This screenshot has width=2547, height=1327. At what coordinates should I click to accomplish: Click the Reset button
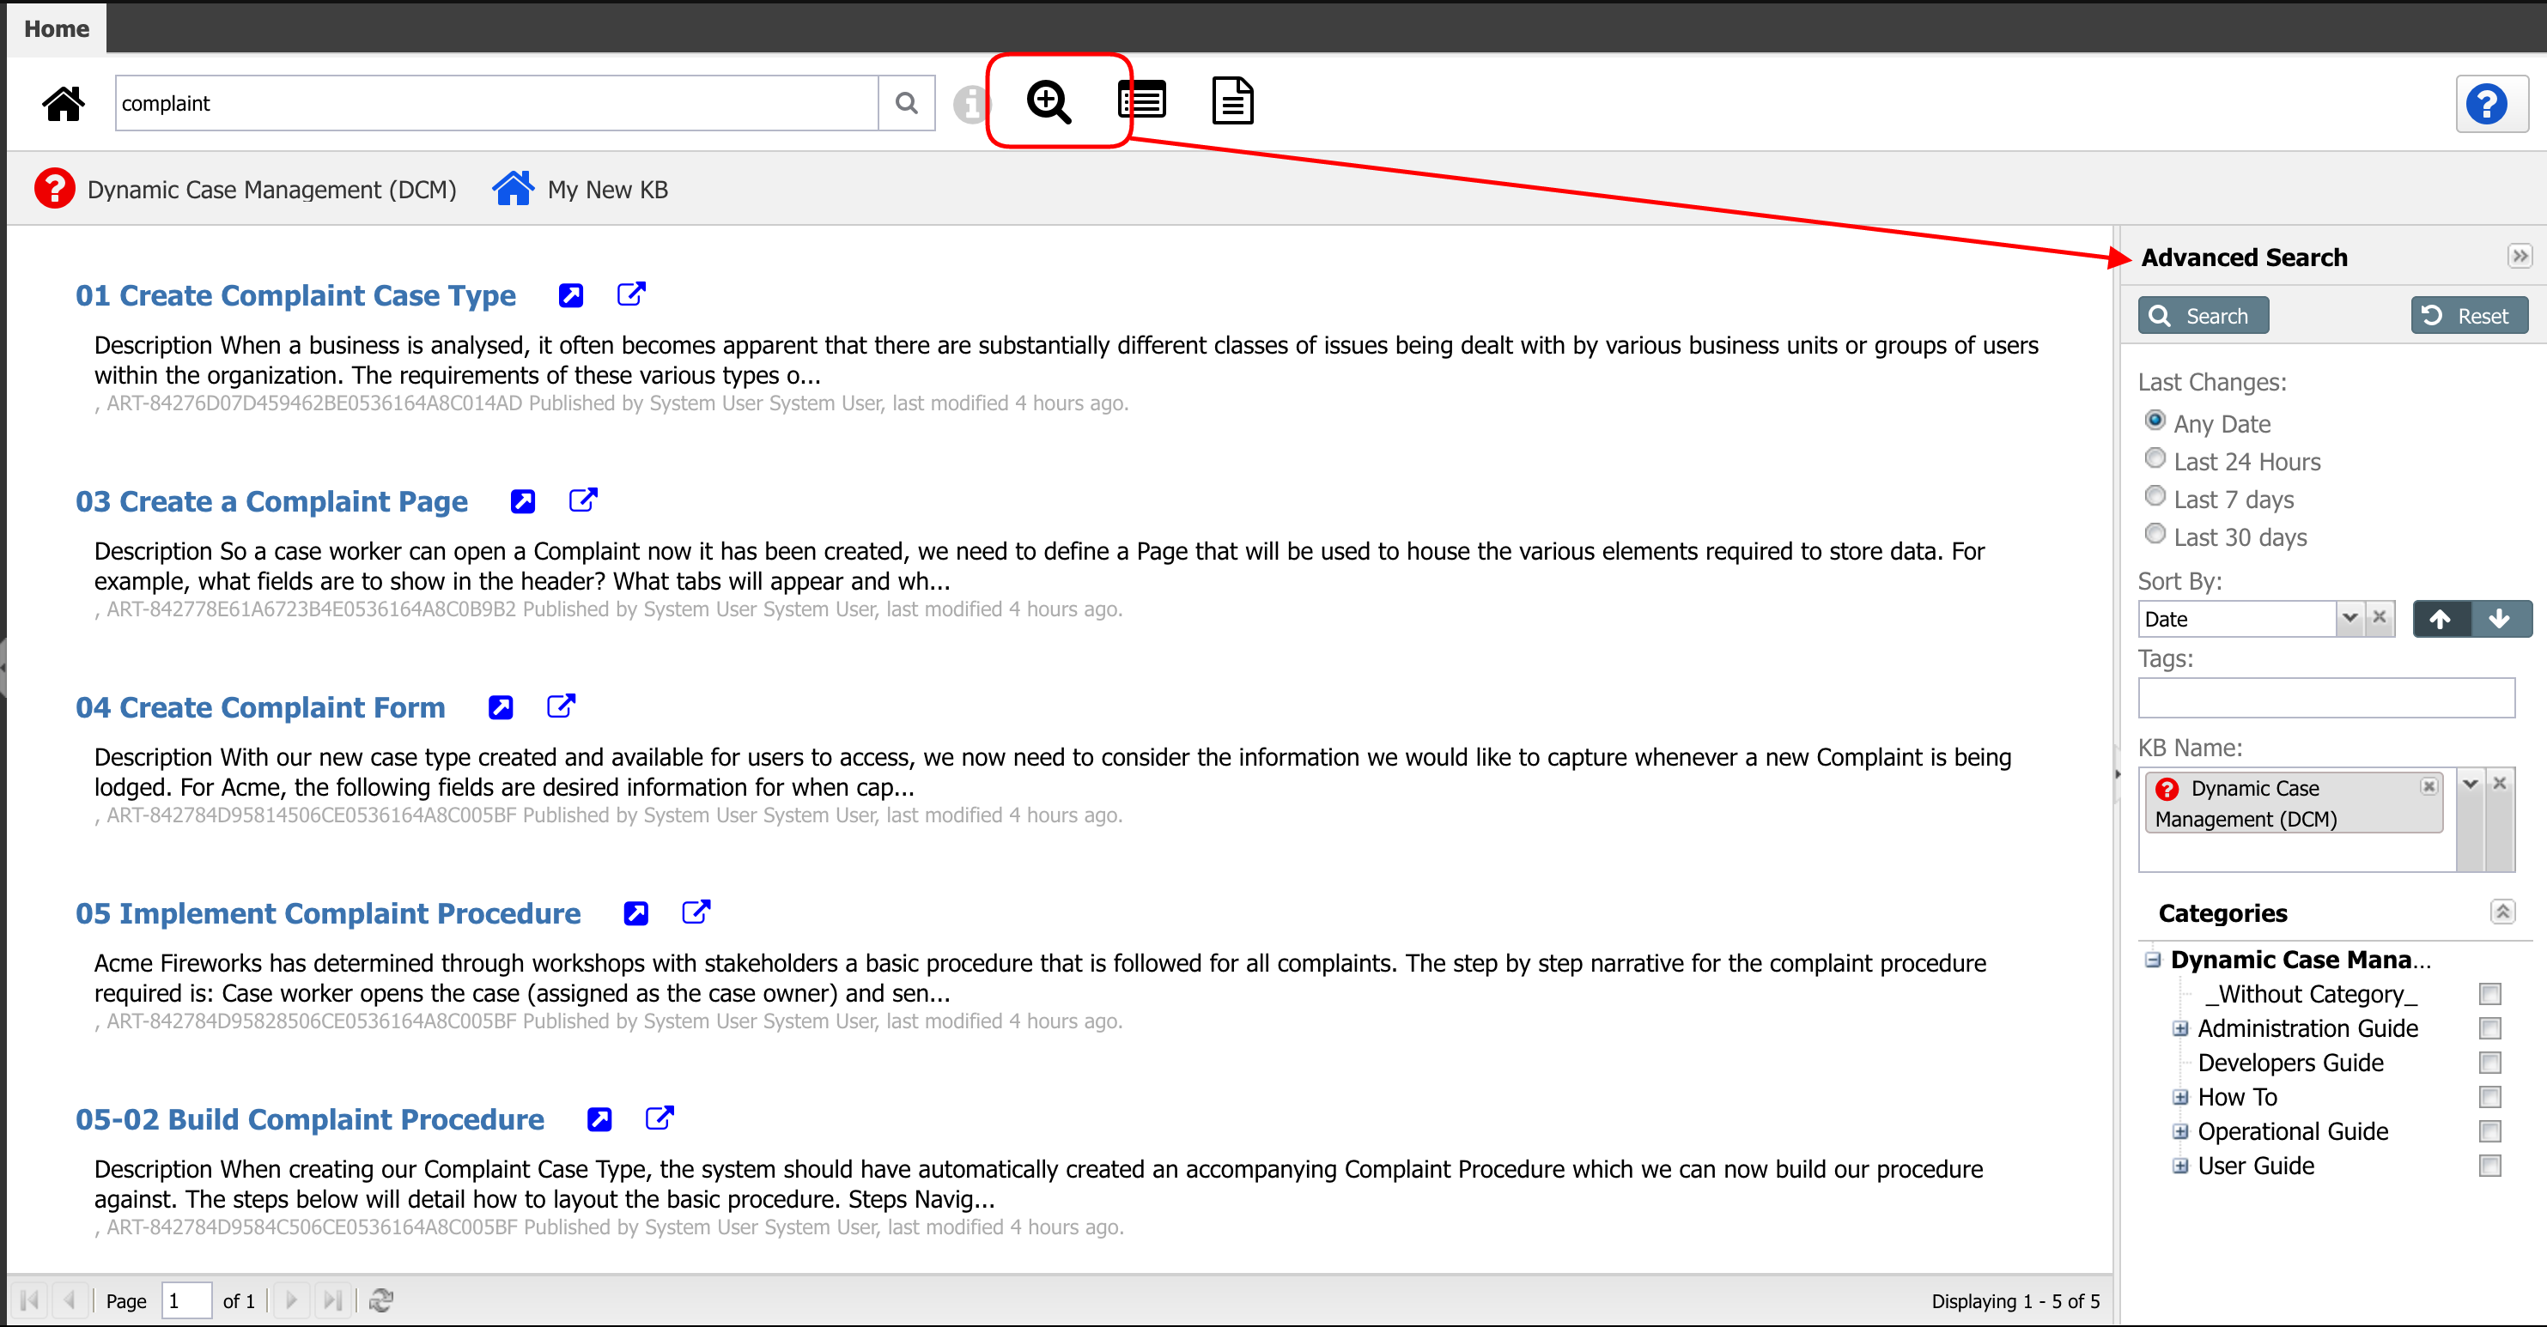(2469, 316)
